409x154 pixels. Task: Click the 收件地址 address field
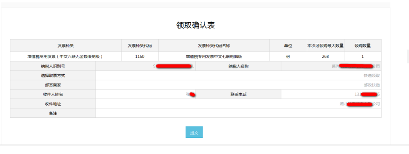click(238, 104)
